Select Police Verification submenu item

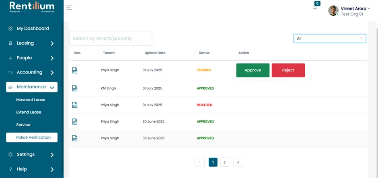click(x=32, y=137)
